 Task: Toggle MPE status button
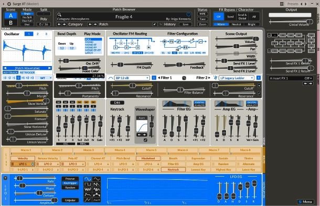pyautogui.click(x=202, y=14)
